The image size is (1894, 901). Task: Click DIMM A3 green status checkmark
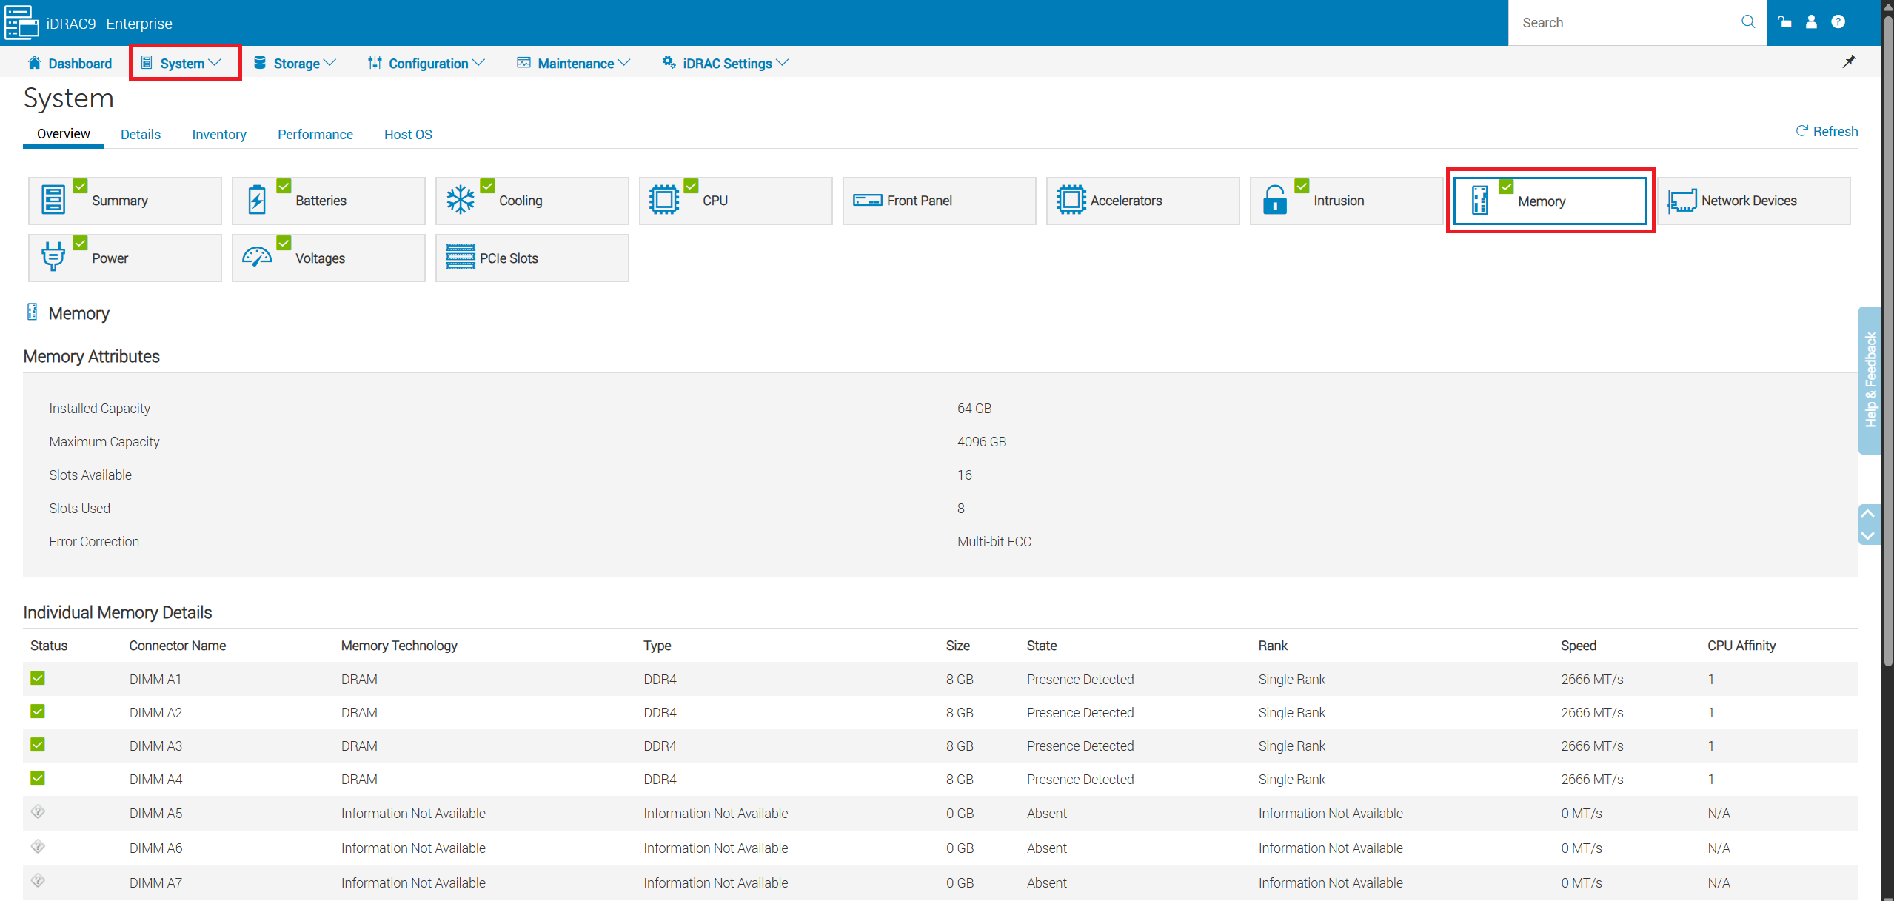[38, 745]
